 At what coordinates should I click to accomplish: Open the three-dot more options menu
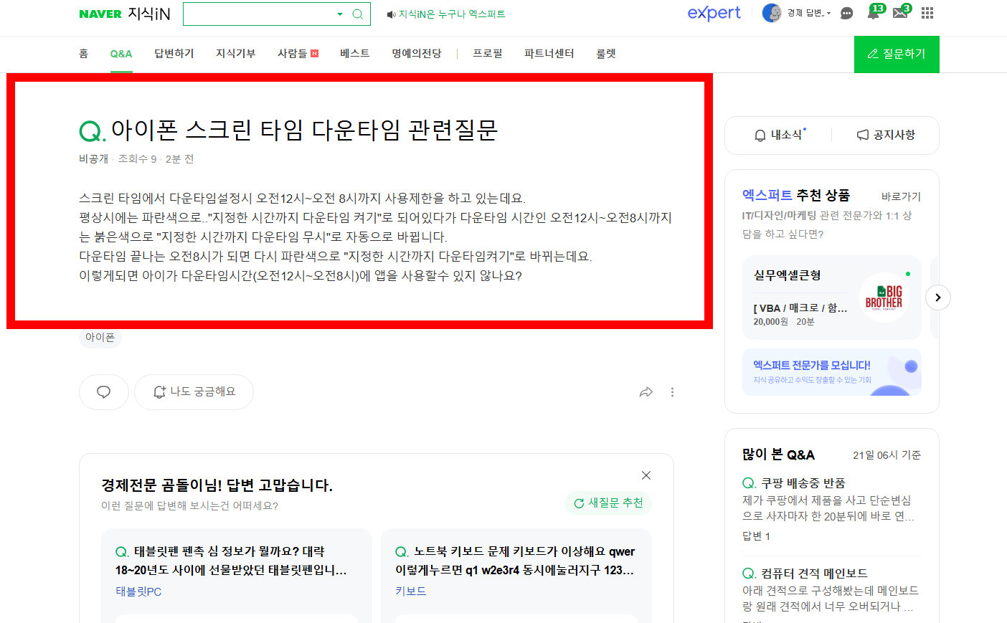672,392
